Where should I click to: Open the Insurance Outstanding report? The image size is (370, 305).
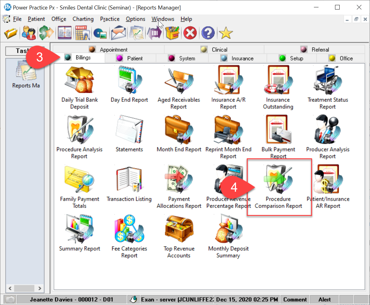(x=278, y=88)
